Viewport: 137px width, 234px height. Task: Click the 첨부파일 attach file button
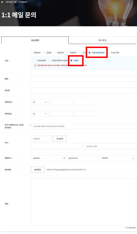tap(38, 170)
